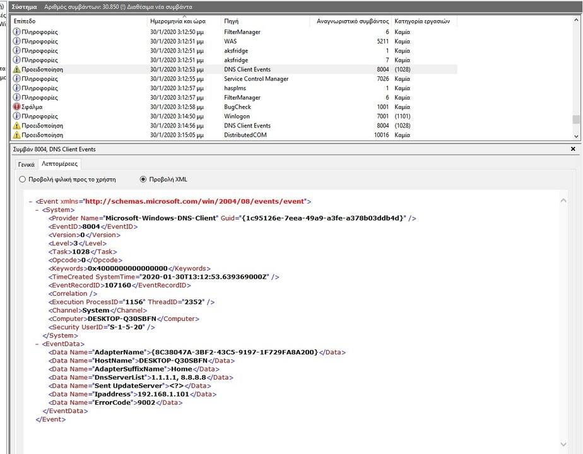Click the warning icon on the DistributedCOM row
The image size is (583, 454).
(x=16, y=135)
